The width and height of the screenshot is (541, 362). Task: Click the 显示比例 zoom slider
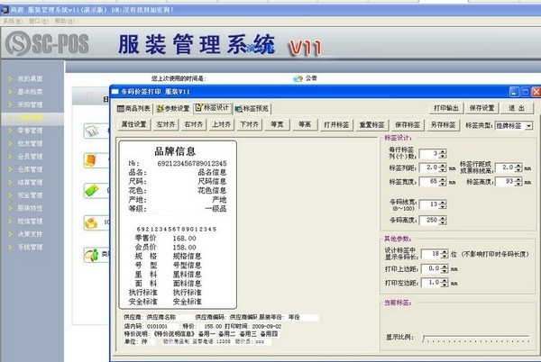476,339
